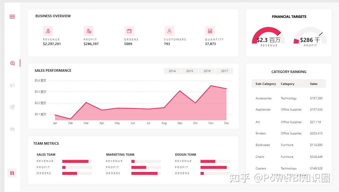Switch to the 2017 year tab

[x=224, y=71]
